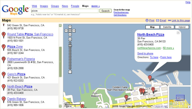Screen dimensions: 192x109
Task: Click the center return-to-result pan button
Action: pos(70,31)
